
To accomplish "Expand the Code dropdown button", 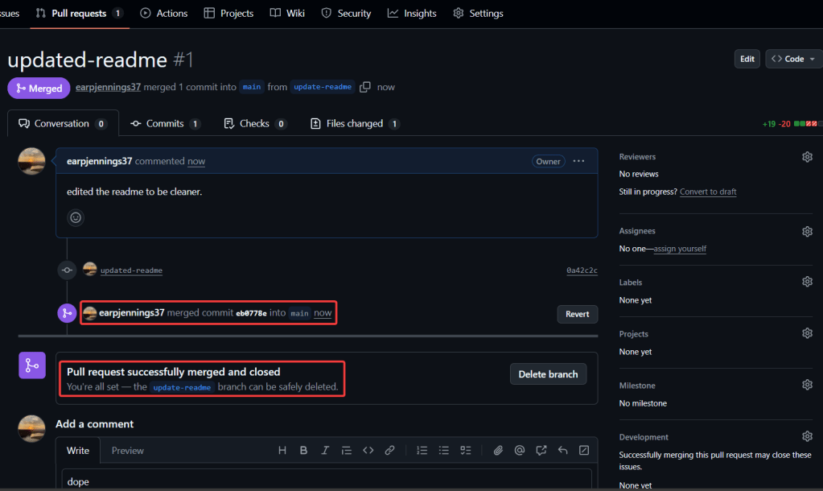I will pos(793,59).
